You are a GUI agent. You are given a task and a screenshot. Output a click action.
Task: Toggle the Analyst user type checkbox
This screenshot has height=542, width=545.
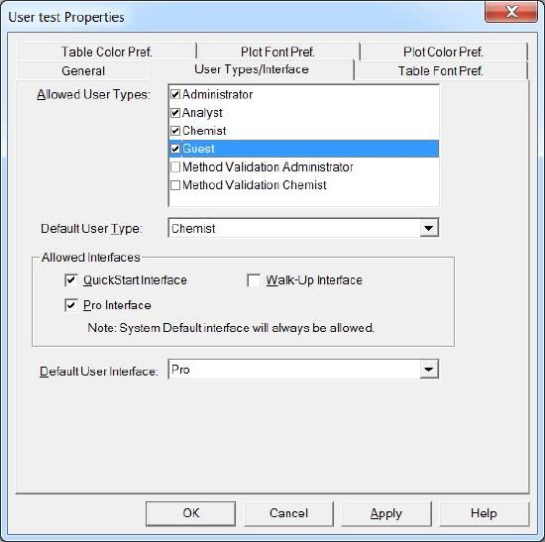click(x=175, y=113)
